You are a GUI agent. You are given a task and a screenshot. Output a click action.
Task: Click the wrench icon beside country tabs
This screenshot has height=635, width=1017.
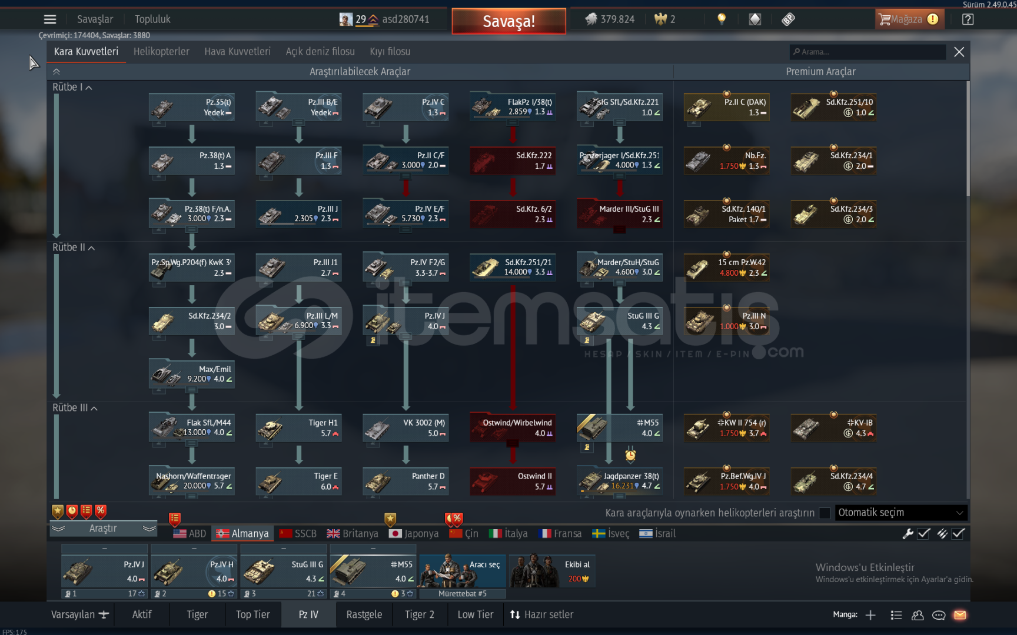(x=908, y=533)
